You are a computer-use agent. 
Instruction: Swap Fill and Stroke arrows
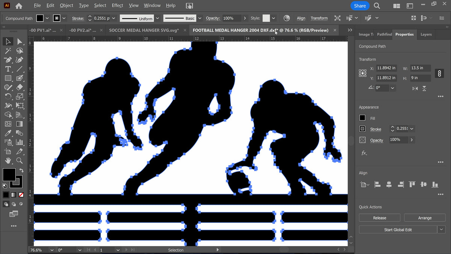coord(21,170)
